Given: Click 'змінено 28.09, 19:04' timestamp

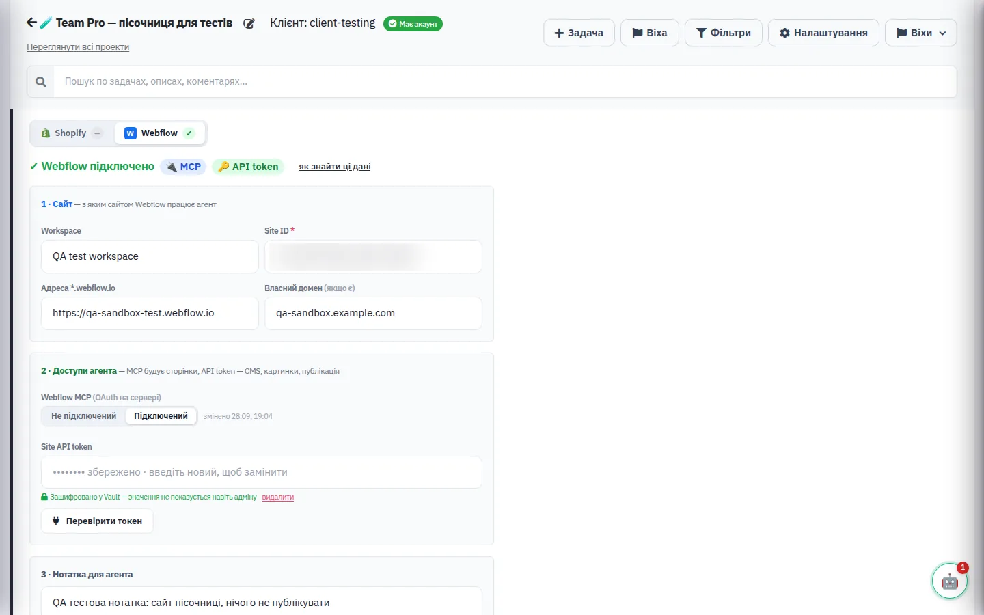Looking at the screenshot, I should pos(238,416).
